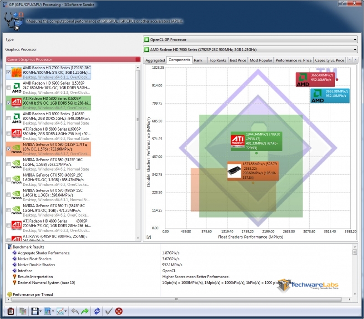Viewport: 364px width, 319px height.
Task: Click the stethoscope module icon in the header
Action: point(14,21)
